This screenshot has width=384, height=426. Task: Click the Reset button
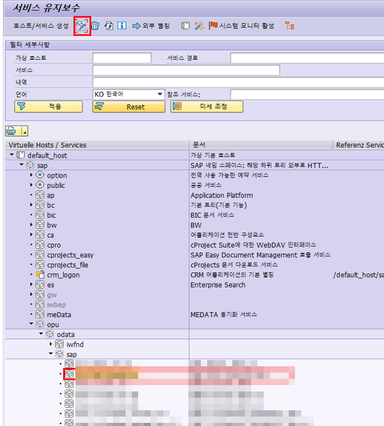pyautogui.click(x=129, y=106)
